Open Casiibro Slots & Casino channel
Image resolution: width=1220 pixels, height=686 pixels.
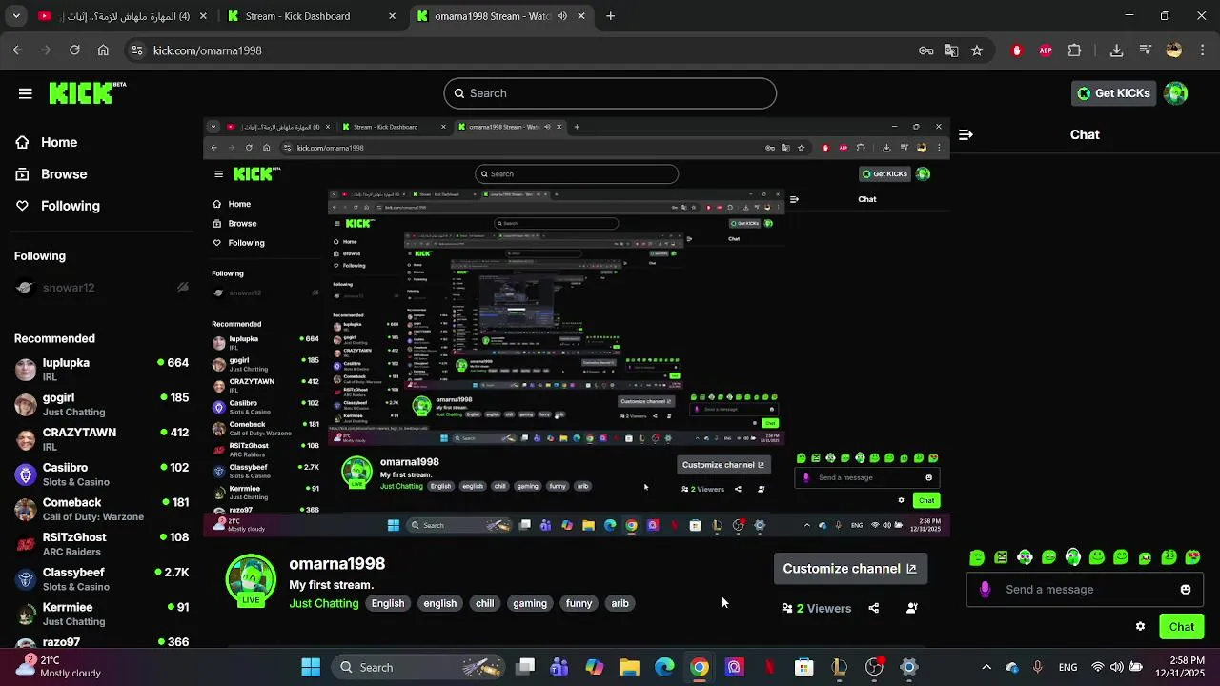click(x=101, y=474)
